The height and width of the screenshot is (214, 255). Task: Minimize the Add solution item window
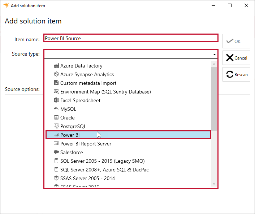(x=213, y=5)
